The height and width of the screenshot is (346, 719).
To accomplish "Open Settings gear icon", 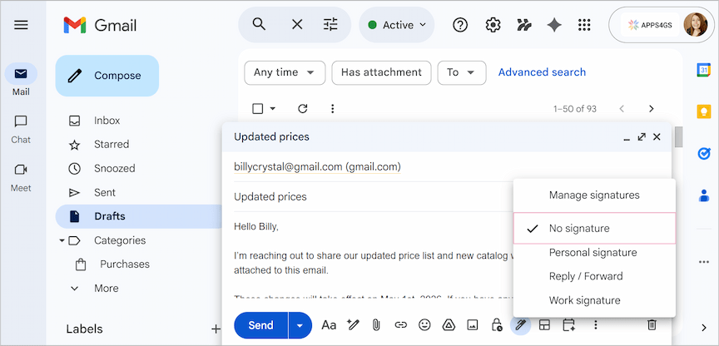I will 493,25.
